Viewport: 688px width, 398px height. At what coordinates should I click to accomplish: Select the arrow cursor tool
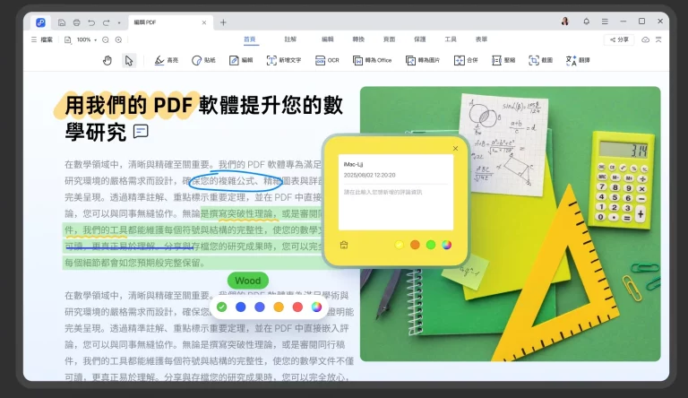click(x=128, y=60)
